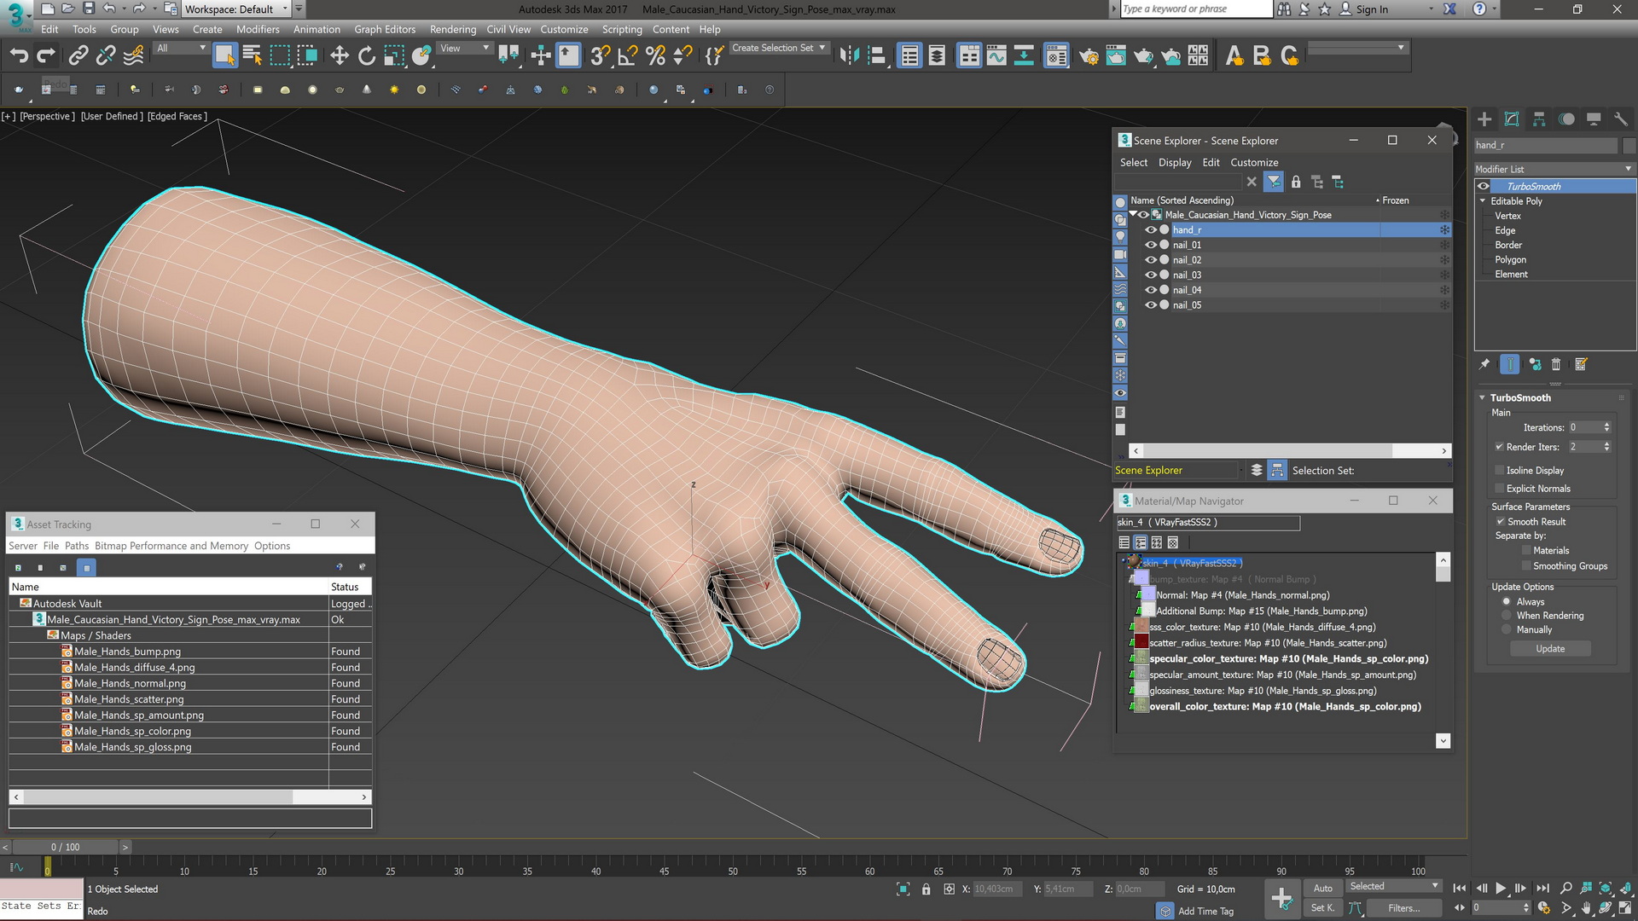1638x921 pixels.
Task: Enable Isoline Display checkbox
Action: point(1499,470)
